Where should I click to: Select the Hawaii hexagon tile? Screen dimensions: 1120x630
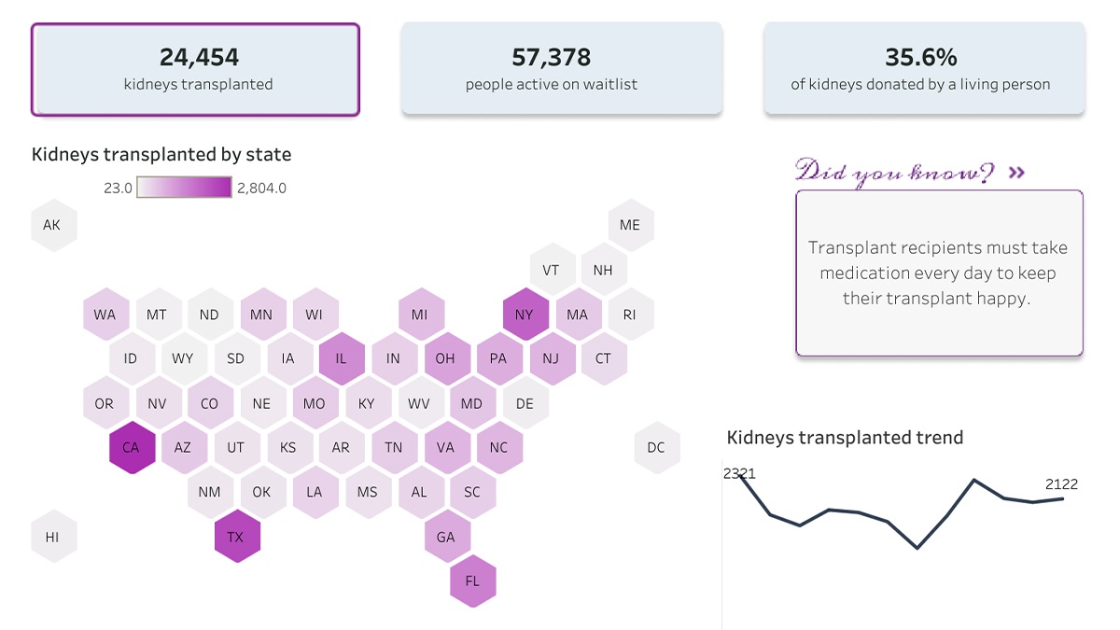(52, 537)
